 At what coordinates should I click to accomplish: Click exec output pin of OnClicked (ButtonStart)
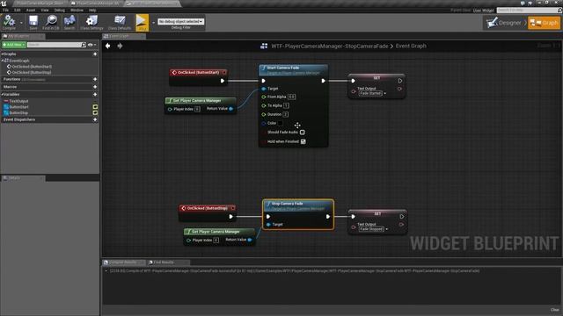(223, 81)
